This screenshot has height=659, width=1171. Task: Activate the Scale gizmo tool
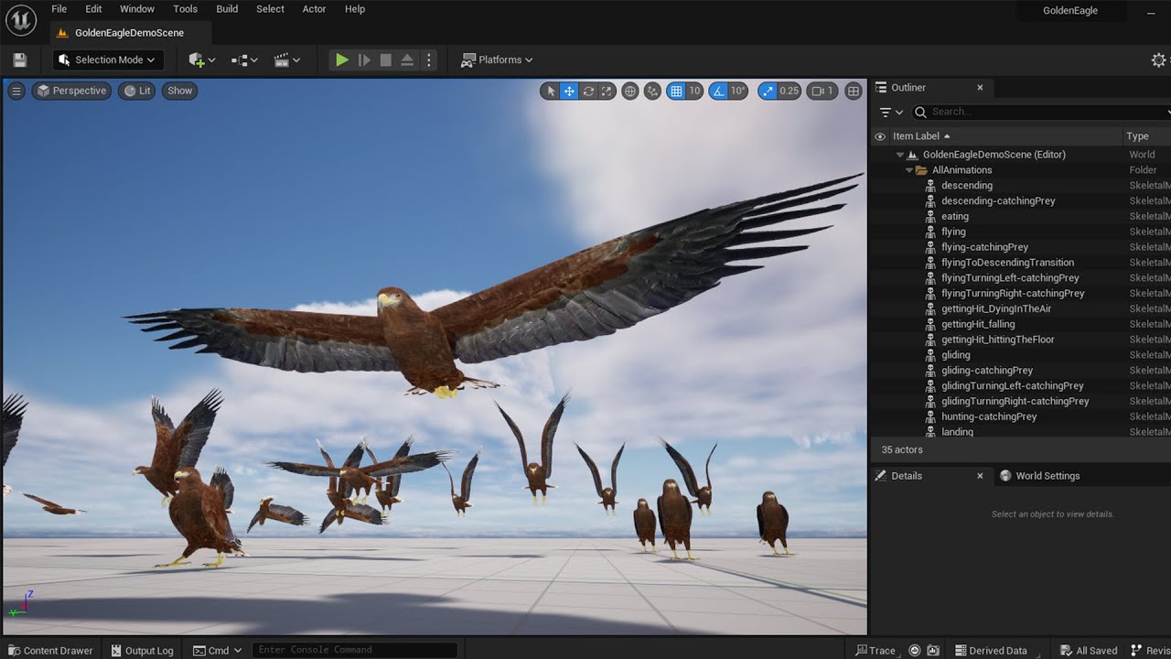(607, 91)
